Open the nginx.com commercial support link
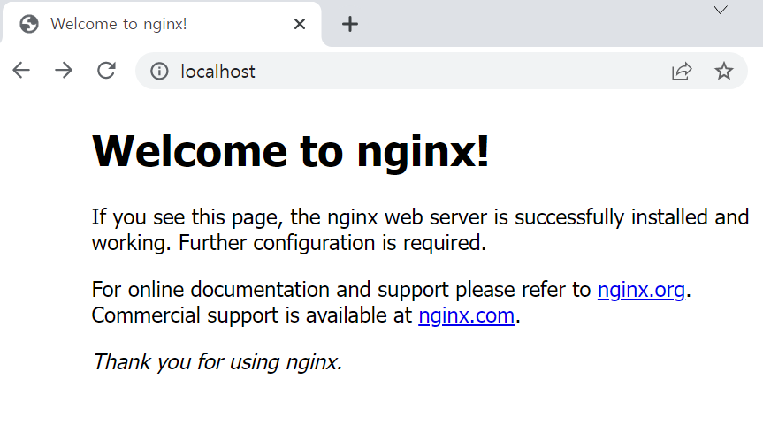The width and height of the screenshot is (763, 425). click(466, 315)
